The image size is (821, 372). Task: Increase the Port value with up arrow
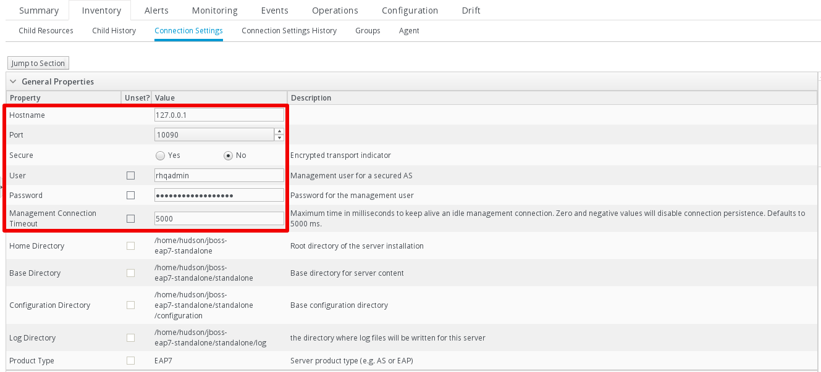(279, 131)
